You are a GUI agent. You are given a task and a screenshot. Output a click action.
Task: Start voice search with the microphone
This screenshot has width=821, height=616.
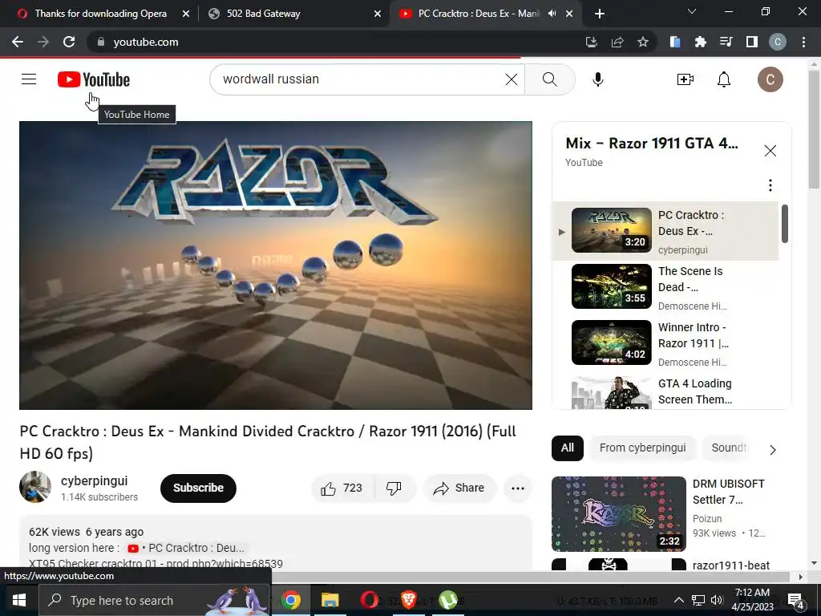click(x=598, y=79)
